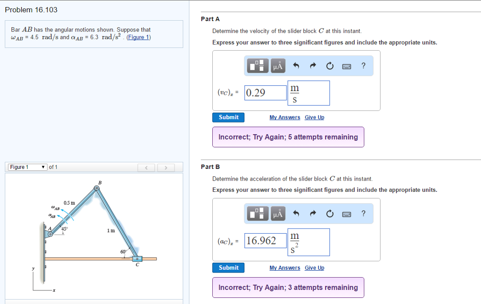Screen dimensions: 481x304
Task: Submit the Part B answer
Action: click(x=228, y=267)
